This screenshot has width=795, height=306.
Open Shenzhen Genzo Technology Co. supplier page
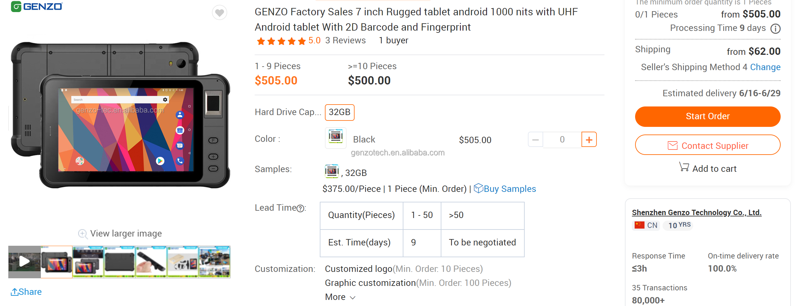click(x=696, y=213)
